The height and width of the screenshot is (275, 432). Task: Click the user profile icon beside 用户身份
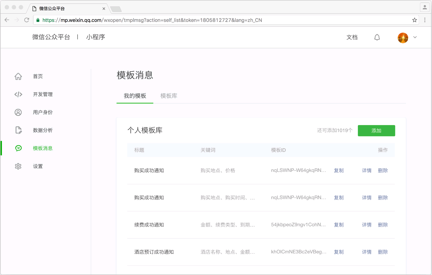coord(18,112)
